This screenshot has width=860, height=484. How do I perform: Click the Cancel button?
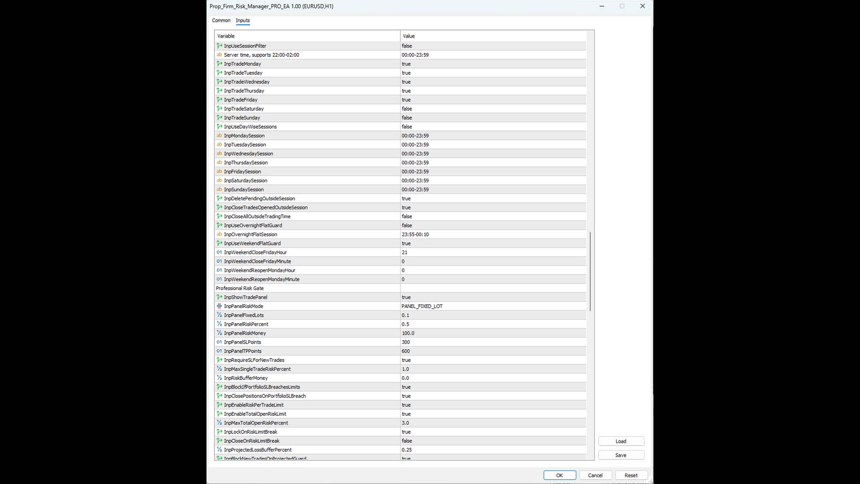[595, 475]
